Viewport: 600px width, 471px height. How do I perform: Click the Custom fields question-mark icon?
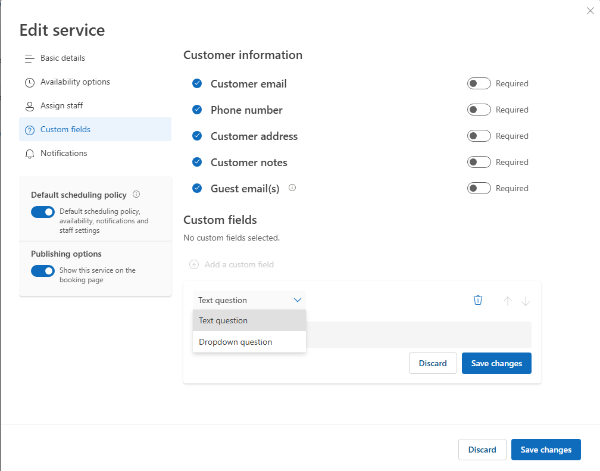click(30, 130)
